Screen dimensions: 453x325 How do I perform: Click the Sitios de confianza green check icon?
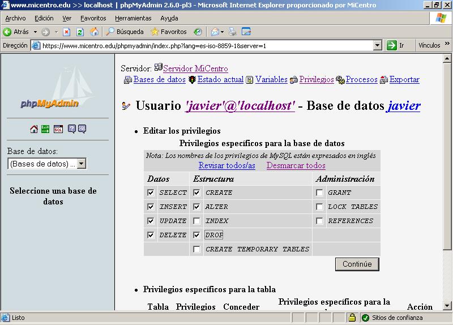coord(365,318)
